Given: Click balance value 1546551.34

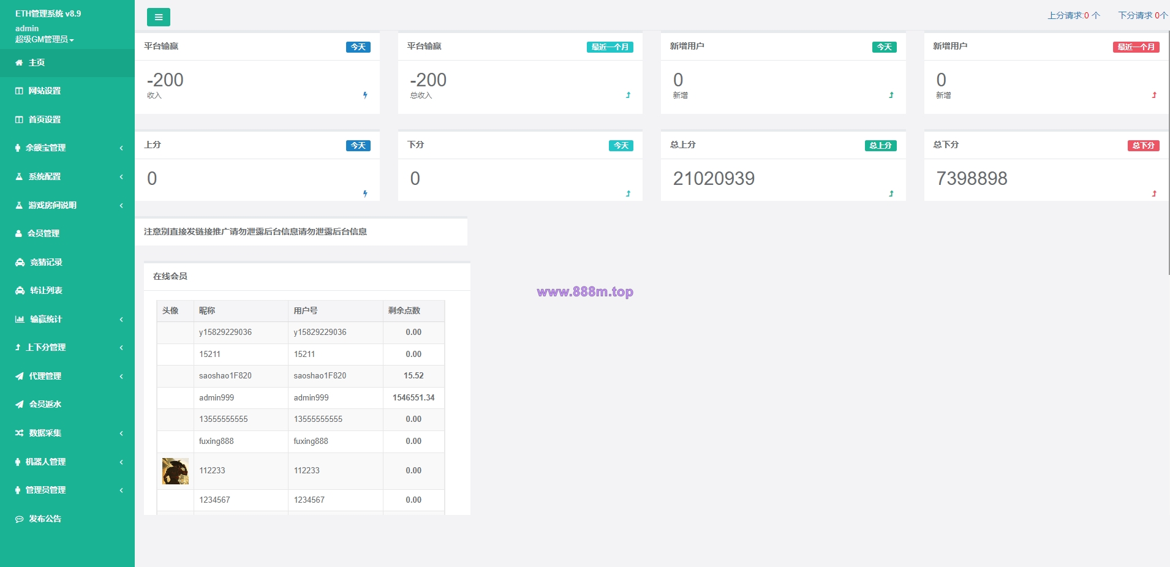Looking at the screenshot, I should (x=413, y=397).
